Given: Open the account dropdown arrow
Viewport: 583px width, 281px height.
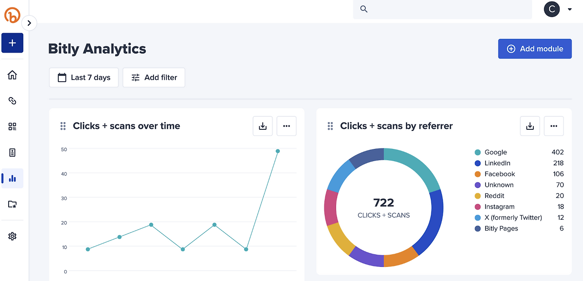Looking at the screenshot, I should pos(569,9).
